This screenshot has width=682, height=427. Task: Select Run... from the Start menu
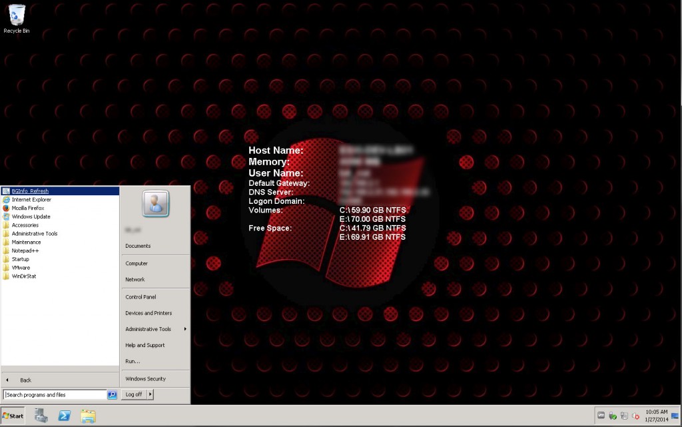tap(131, 360)
